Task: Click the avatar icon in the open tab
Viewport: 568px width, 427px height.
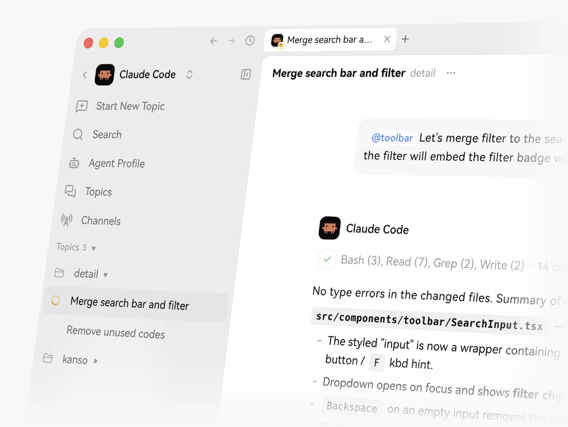Action: (277, 40)
